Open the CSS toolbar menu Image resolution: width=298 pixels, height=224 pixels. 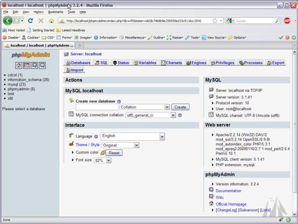(x=48, y=38)
